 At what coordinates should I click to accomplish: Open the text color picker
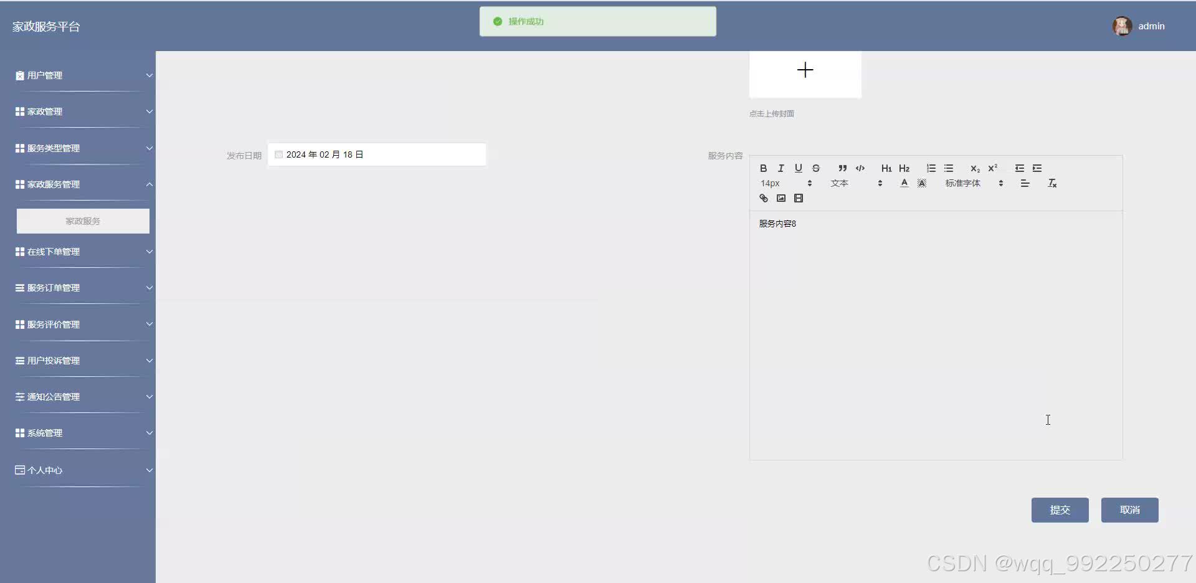point(904,183)
